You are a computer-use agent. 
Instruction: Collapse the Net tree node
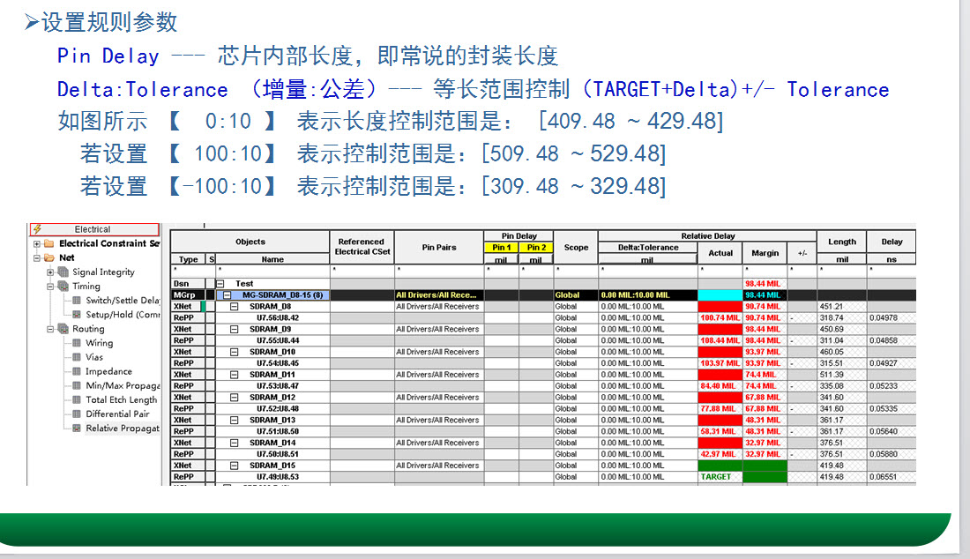pos(36,257)
